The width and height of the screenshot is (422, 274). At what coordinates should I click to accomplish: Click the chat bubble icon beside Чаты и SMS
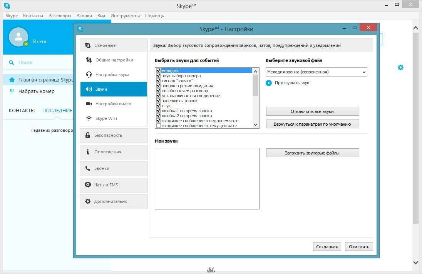pos(88,185)
